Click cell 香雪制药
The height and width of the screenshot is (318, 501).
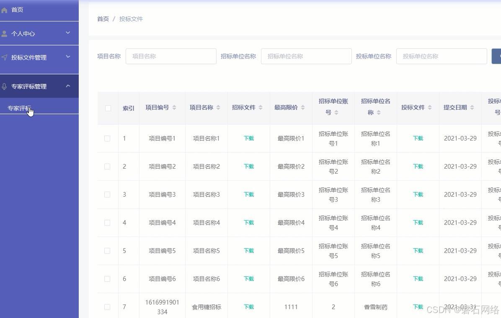point(375,307)
